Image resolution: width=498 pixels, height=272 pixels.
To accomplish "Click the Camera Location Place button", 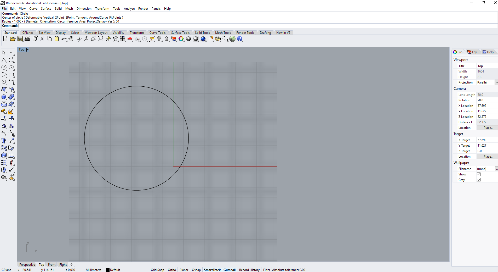I will click(x=488, y=128).
